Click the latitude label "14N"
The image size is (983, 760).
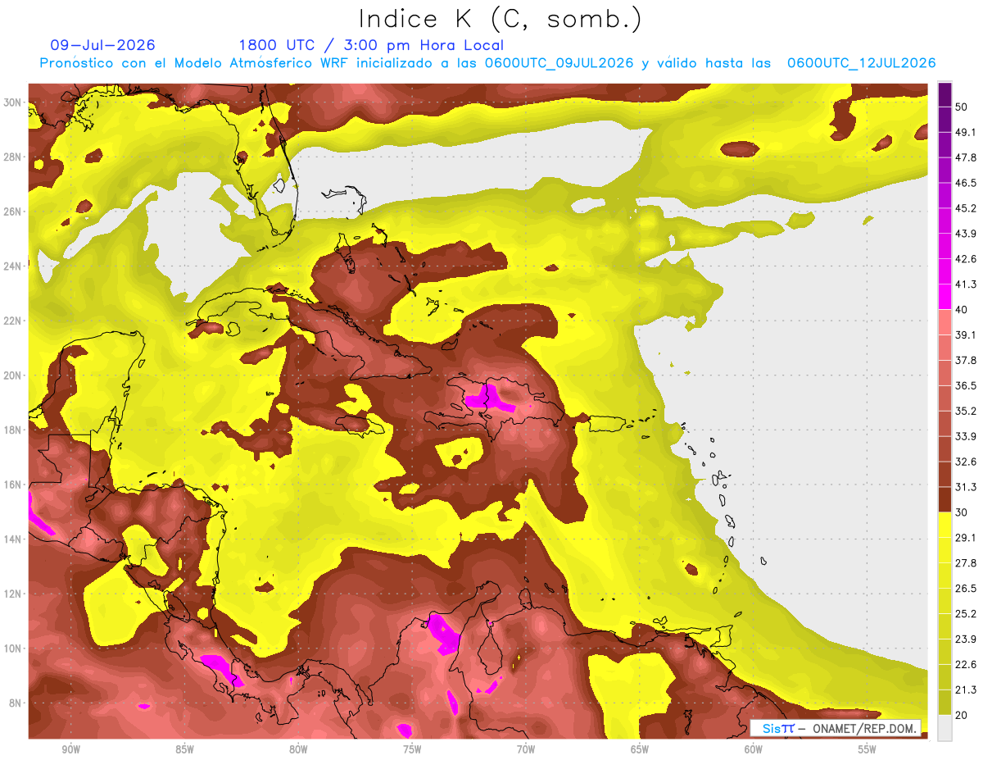[x=12, y=539]
